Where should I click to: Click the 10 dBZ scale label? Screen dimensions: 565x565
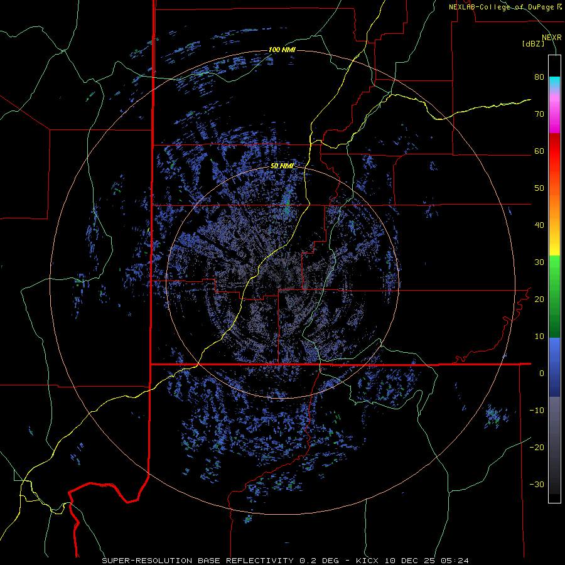pos(539,336)
